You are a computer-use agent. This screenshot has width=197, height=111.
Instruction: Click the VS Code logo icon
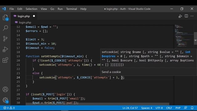(4, 9)
